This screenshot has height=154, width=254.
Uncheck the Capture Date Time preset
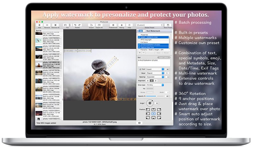coord(139,47)
